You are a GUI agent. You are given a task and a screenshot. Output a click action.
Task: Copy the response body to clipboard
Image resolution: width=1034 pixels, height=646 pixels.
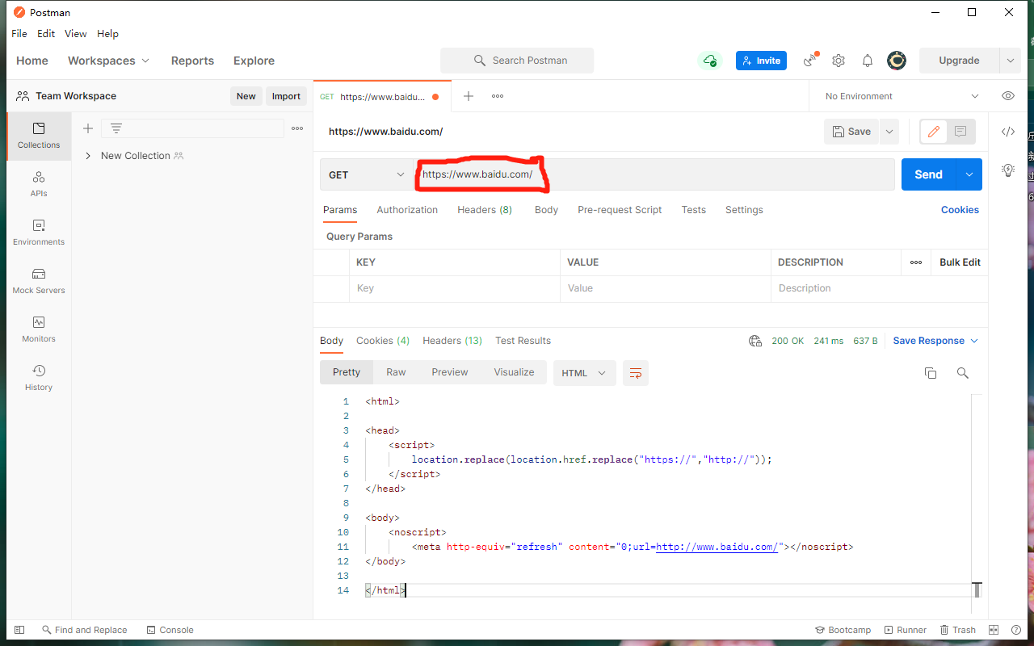[x=931, y=373]
